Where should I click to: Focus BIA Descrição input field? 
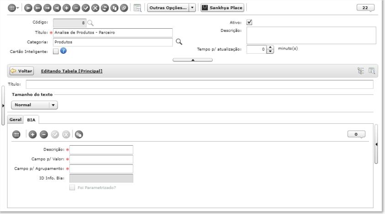(101, 150)
